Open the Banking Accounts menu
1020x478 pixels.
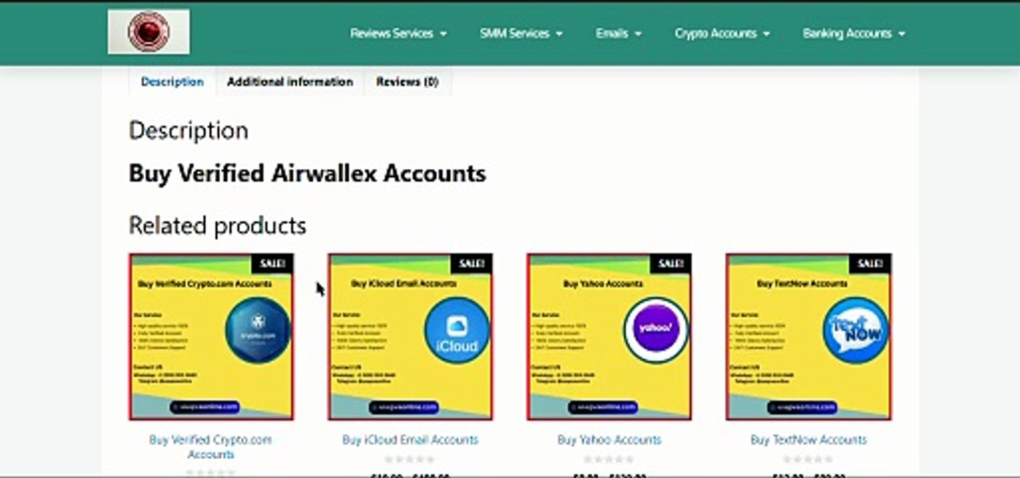(x=854, y=33)
